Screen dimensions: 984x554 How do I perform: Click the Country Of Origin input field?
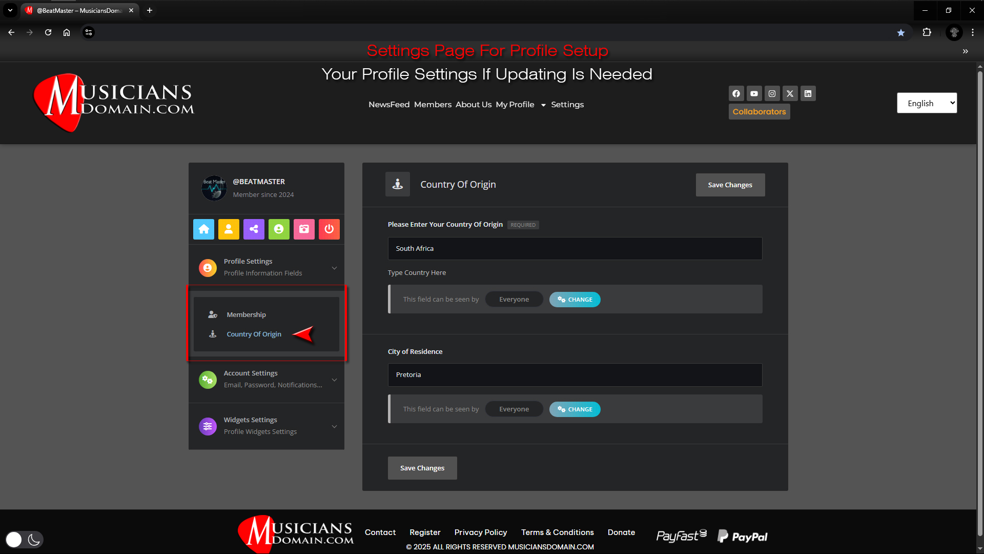(575, 248)
